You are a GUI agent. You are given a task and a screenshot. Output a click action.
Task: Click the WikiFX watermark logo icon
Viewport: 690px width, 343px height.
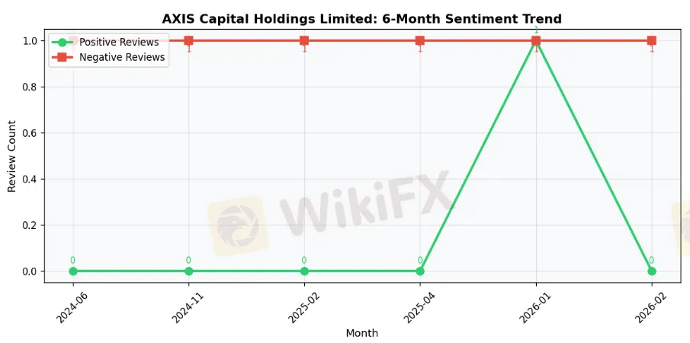(238, 225)
